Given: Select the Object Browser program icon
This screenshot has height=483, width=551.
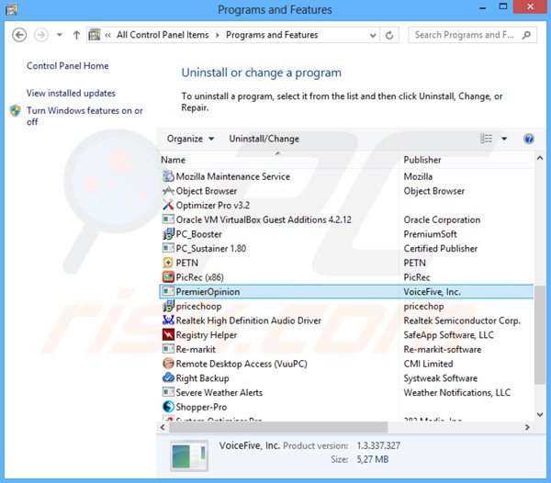Looking at the screenshot, I should (168, 191).
